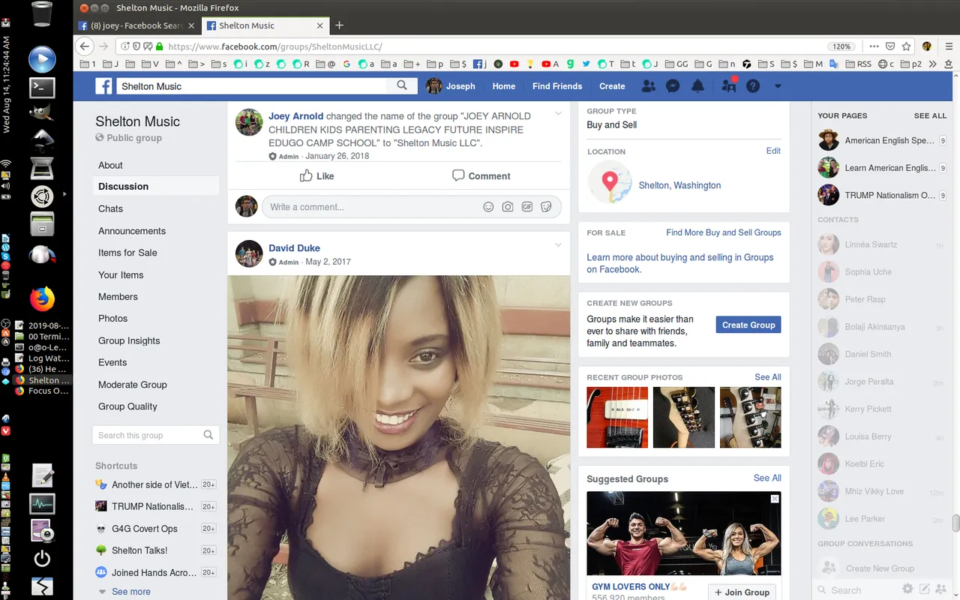Expand the account dropdown arrow in top bar
Viewport: 960px width, 600px height.
pos(778,86)
